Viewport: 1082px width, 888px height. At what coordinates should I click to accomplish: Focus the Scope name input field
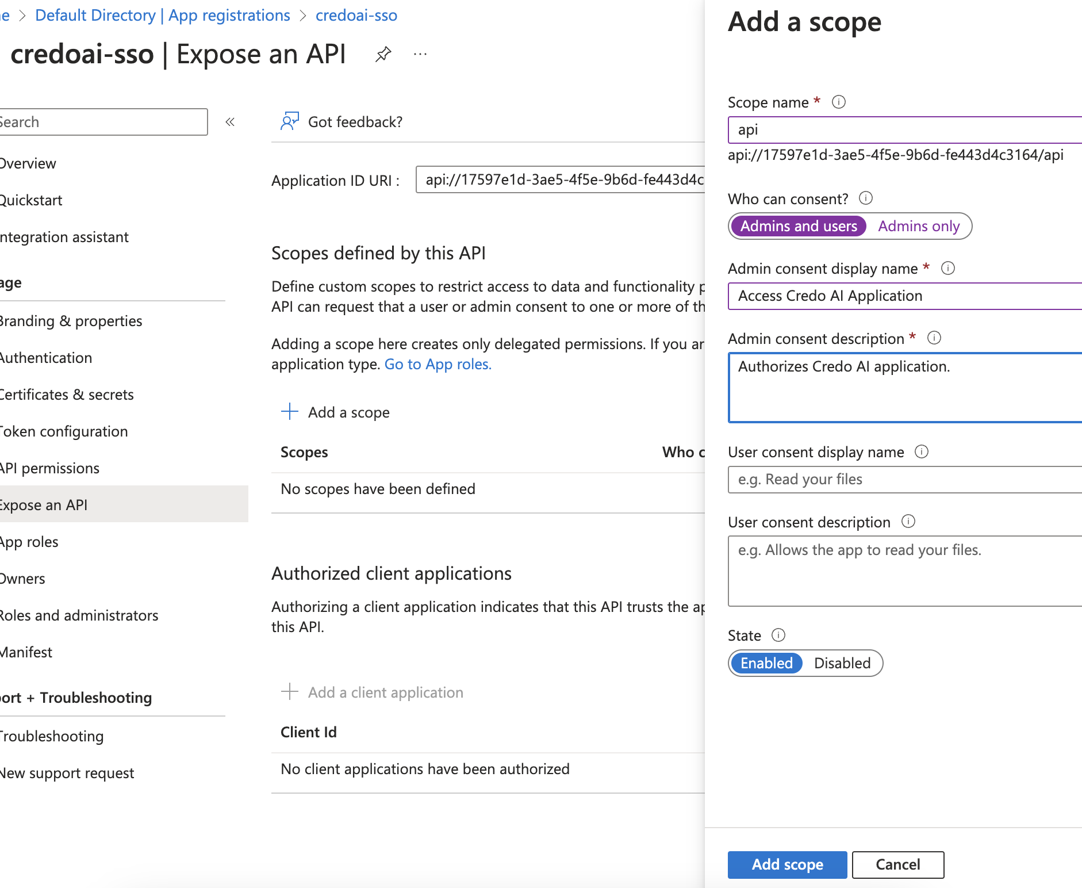(905, 130)
